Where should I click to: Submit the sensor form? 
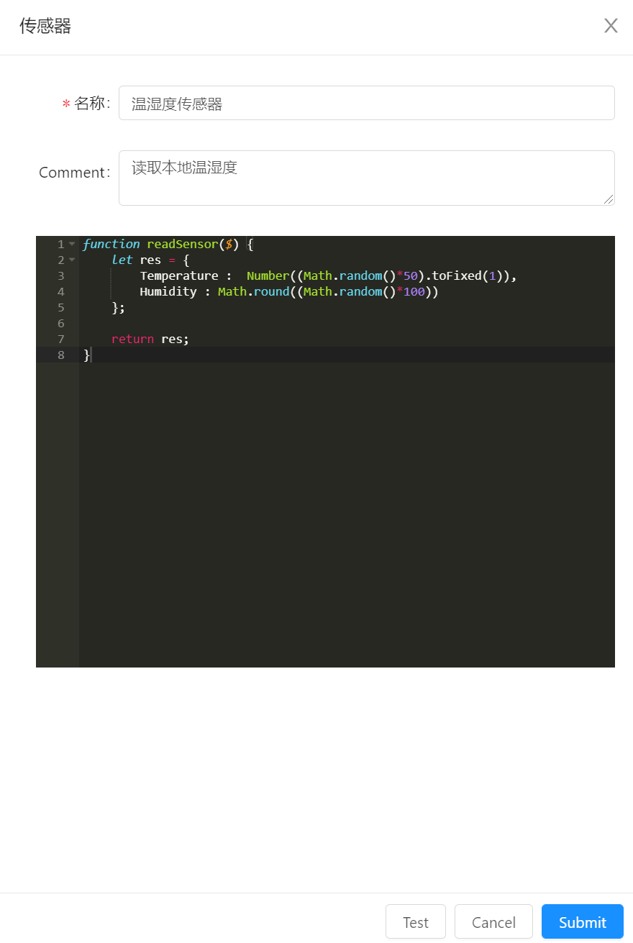(x=583, y=921)
